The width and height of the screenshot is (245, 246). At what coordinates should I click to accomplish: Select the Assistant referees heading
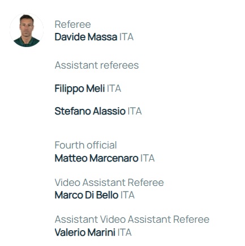(x=97, y=65)
